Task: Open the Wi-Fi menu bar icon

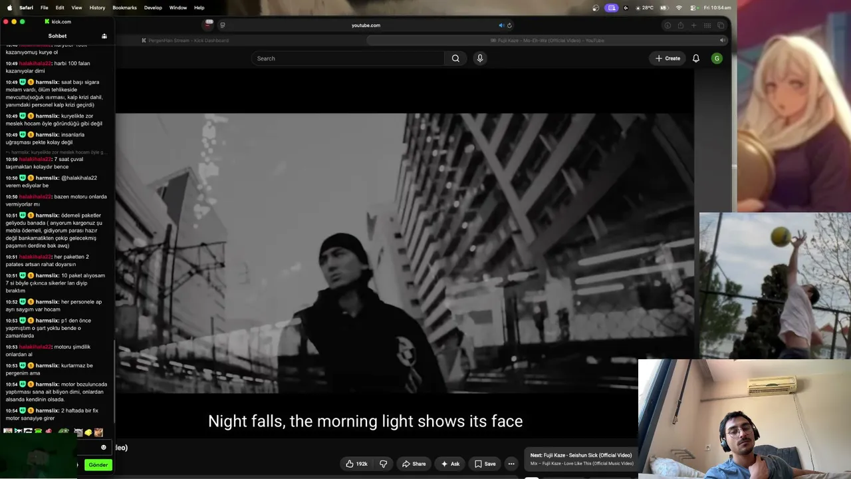Action: click(x=679, y=7)
